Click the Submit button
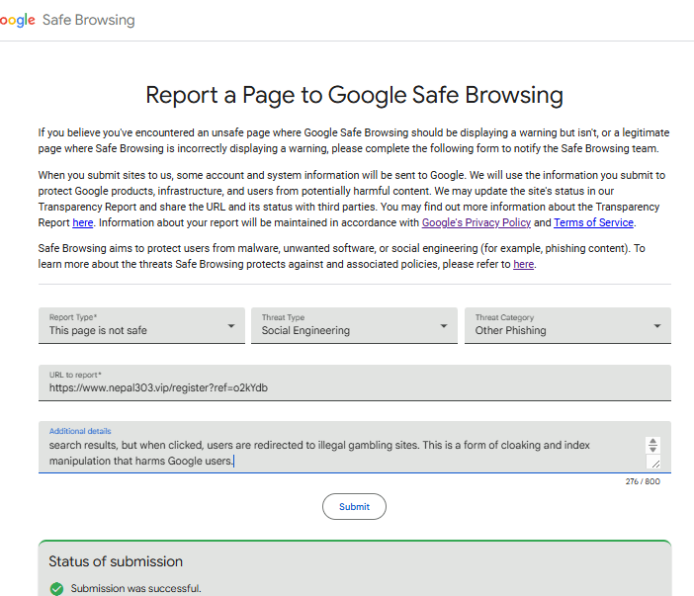This screenshot has width=694, height=596. coord(354,507)
